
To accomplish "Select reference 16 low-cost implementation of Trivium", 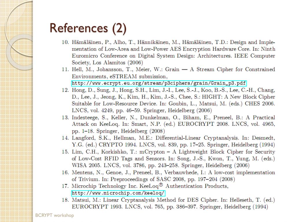I will pos(169,176).
